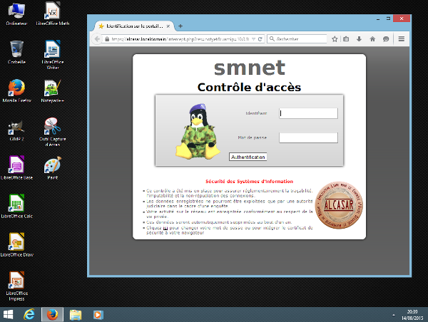This screenshot has width=428, height=322.
Task: Click the ALCASAR seal logo
Action: pyautogui.click(x=339, y=205)
